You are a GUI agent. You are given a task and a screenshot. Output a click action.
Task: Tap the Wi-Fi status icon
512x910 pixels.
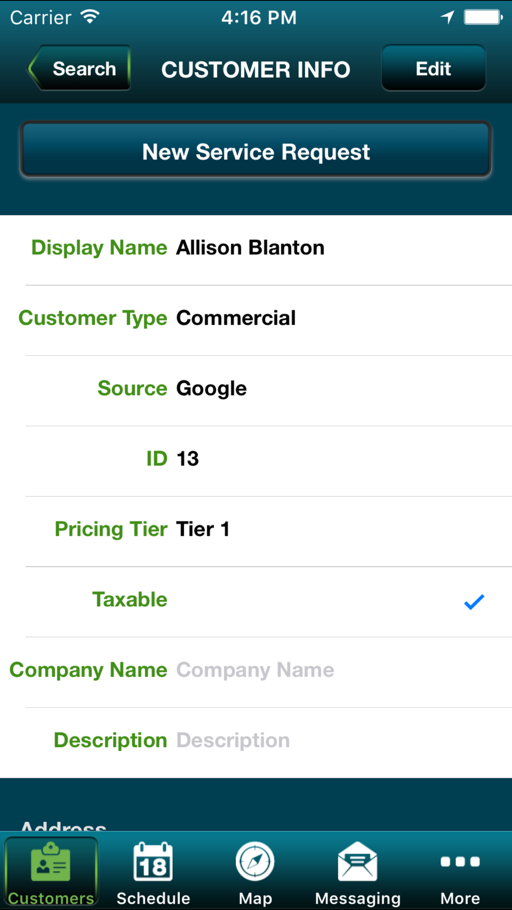90,17
